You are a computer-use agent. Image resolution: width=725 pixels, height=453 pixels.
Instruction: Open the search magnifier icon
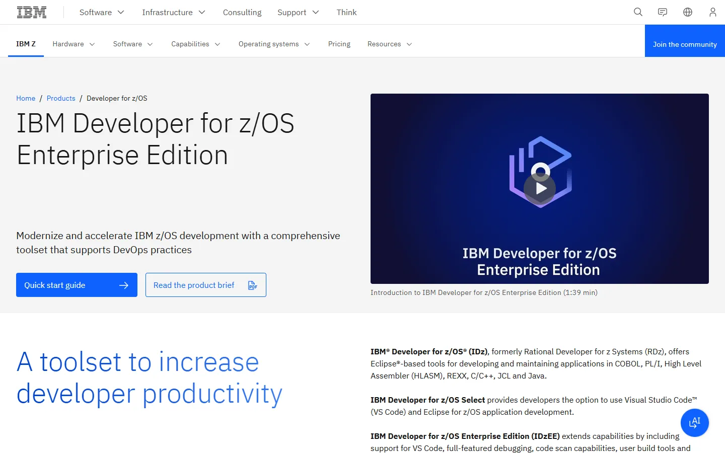coord(638,12)
